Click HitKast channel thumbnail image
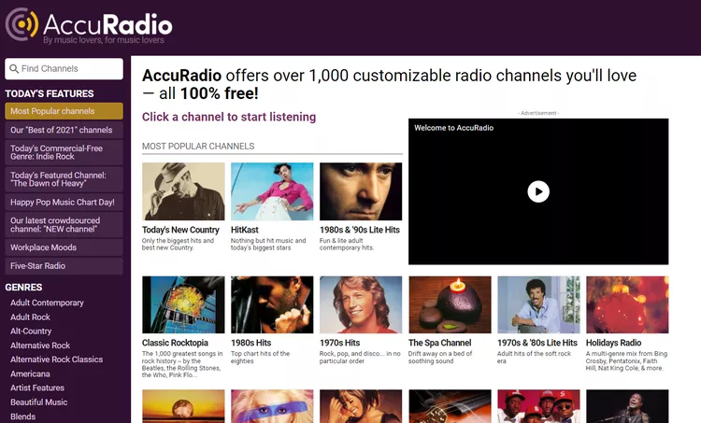The height and width of the screenshot is (423, 701). click(272, 191)
